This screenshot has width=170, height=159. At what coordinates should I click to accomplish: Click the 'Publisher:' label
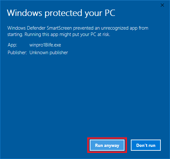[17, 53]
